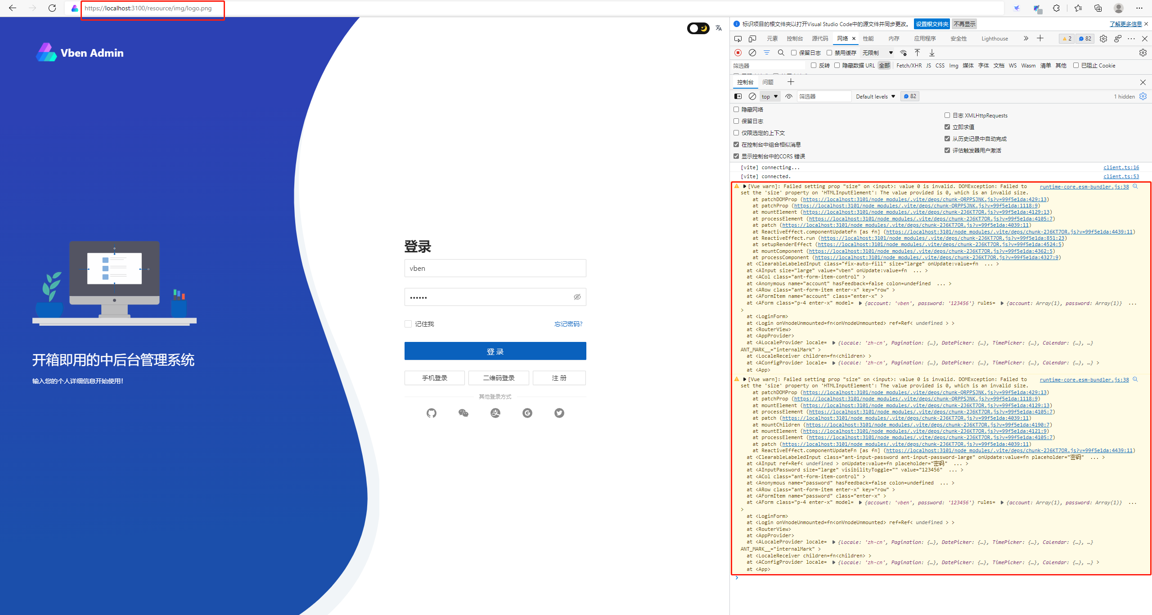Viewport: 1152px width, 615px height.
Task: Click the red record network log button
Action: click(x=738, y=53)
